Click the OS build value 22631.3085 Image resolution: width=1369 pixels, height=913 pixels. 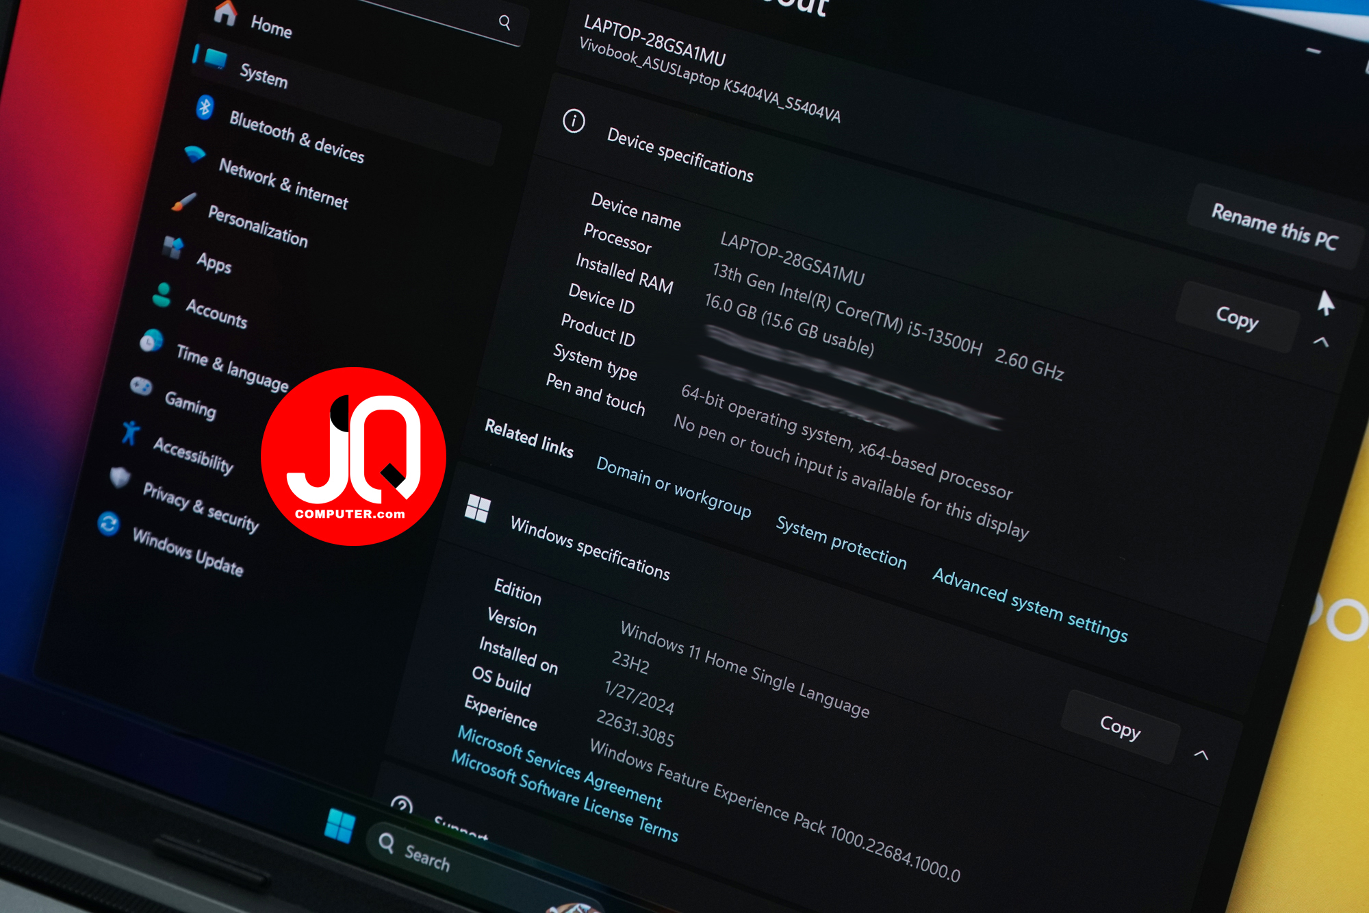click(x=635, y=729)
